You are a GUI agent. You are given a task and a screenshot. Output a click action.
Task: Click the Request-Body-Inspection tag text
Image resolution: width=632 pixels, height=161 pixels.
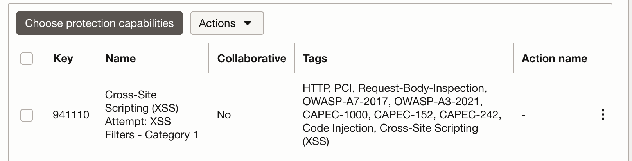[422, 88]
